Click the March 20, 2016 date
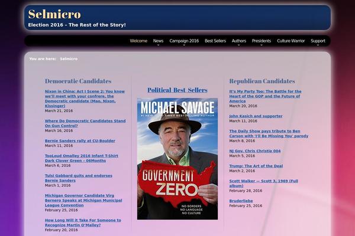The image size is (355, 236). click(x=243, y=106)
